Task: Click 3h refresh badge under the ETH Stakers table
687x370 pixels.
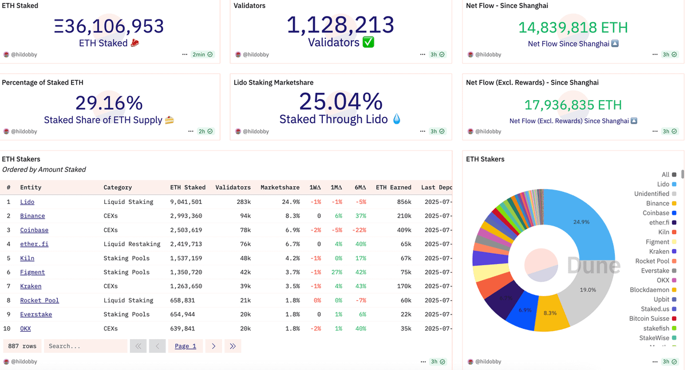Action: [x=438, y=361]
